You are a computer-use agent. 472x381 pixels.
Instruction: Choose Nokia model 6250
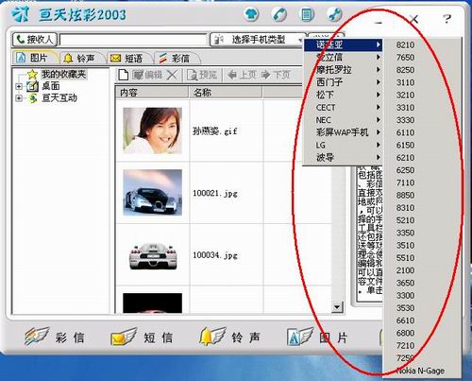click(x=422, y=170)
